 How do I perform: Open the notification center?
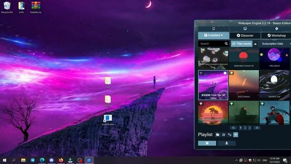click(x=285, y=160)
